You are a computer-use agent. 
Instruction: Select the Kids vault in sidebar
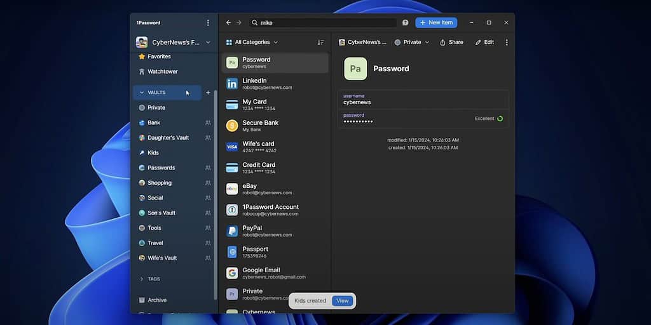point(153,153)
